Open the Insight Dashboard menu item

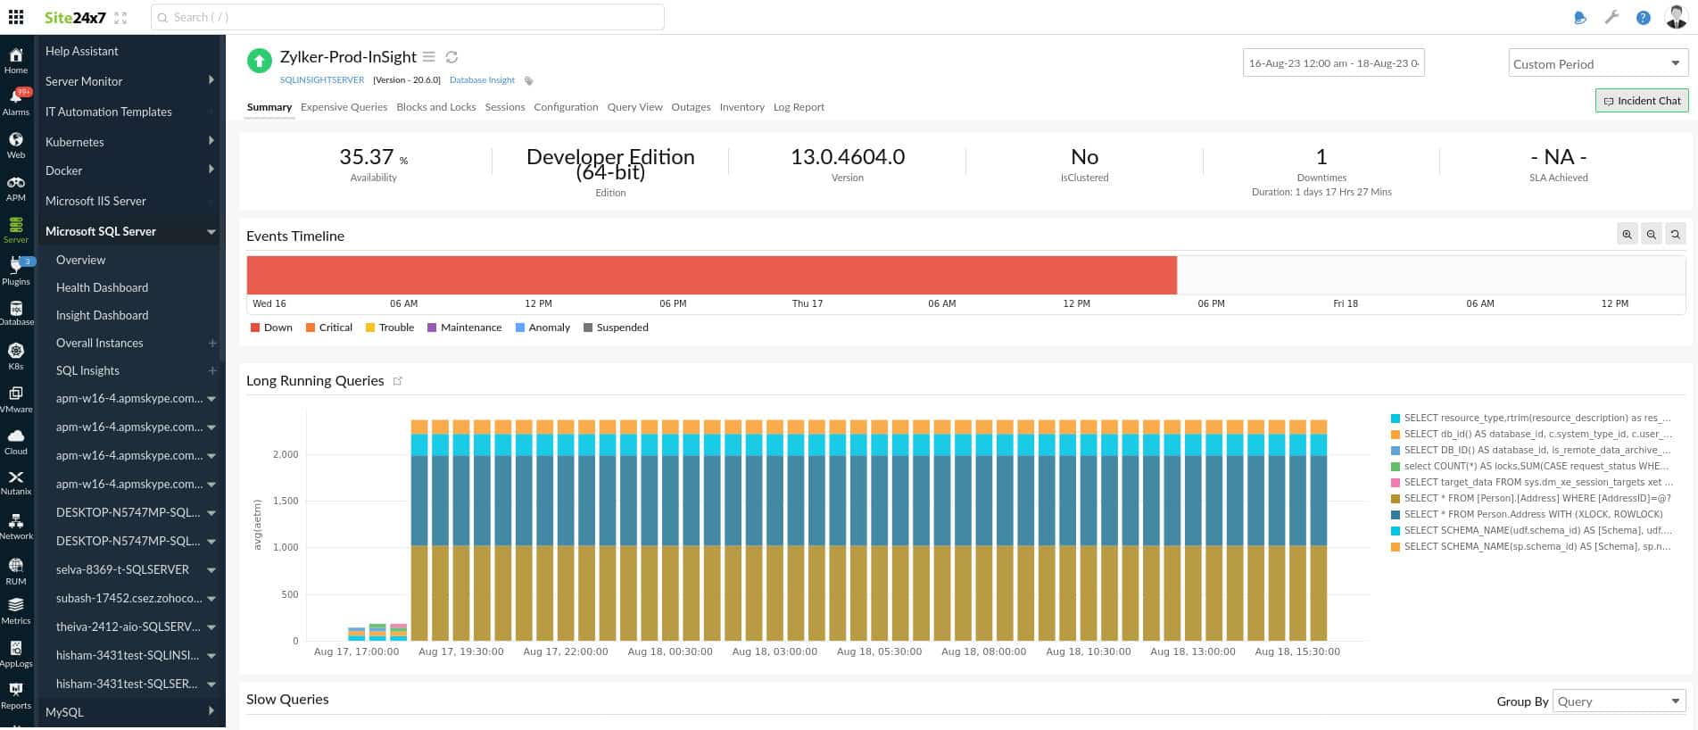click(x=102, y=315)
